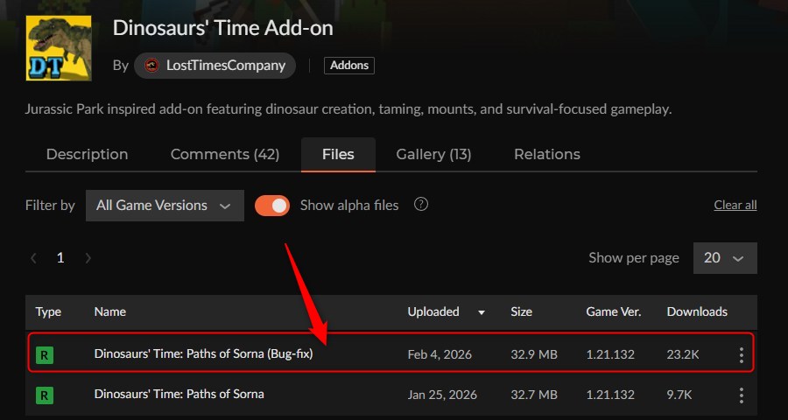This screenshot has height=420, width=788.
Task: Open the LostTimesCompany author profile
Action: (225, 66)
